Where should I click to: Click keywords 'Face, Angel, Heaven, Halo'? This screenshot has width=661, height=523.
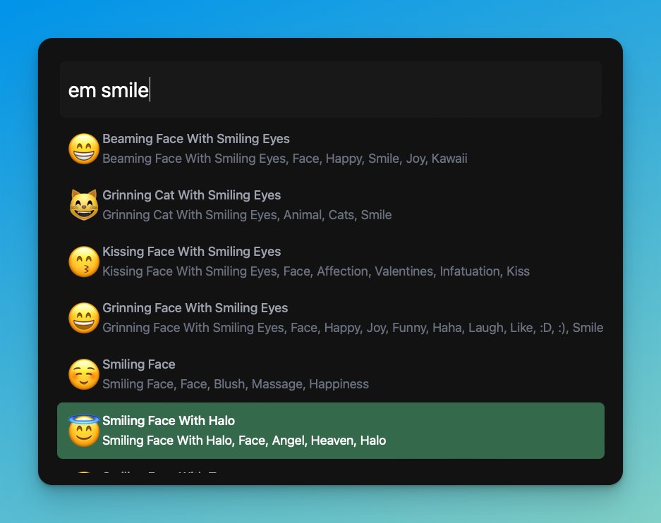click(x=244, y=441)
